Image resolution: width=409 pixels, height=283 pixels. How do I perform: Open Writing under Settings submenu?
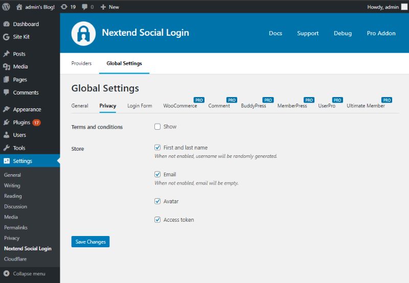pos(12,185)
